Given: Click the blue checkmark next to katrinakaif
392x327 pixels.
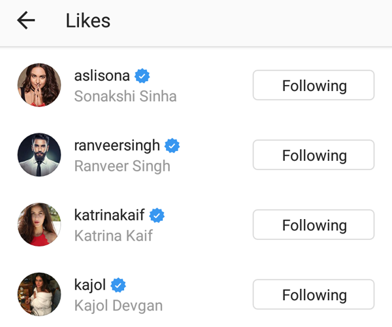Looking at the screenshot, I should coord(157,215).
